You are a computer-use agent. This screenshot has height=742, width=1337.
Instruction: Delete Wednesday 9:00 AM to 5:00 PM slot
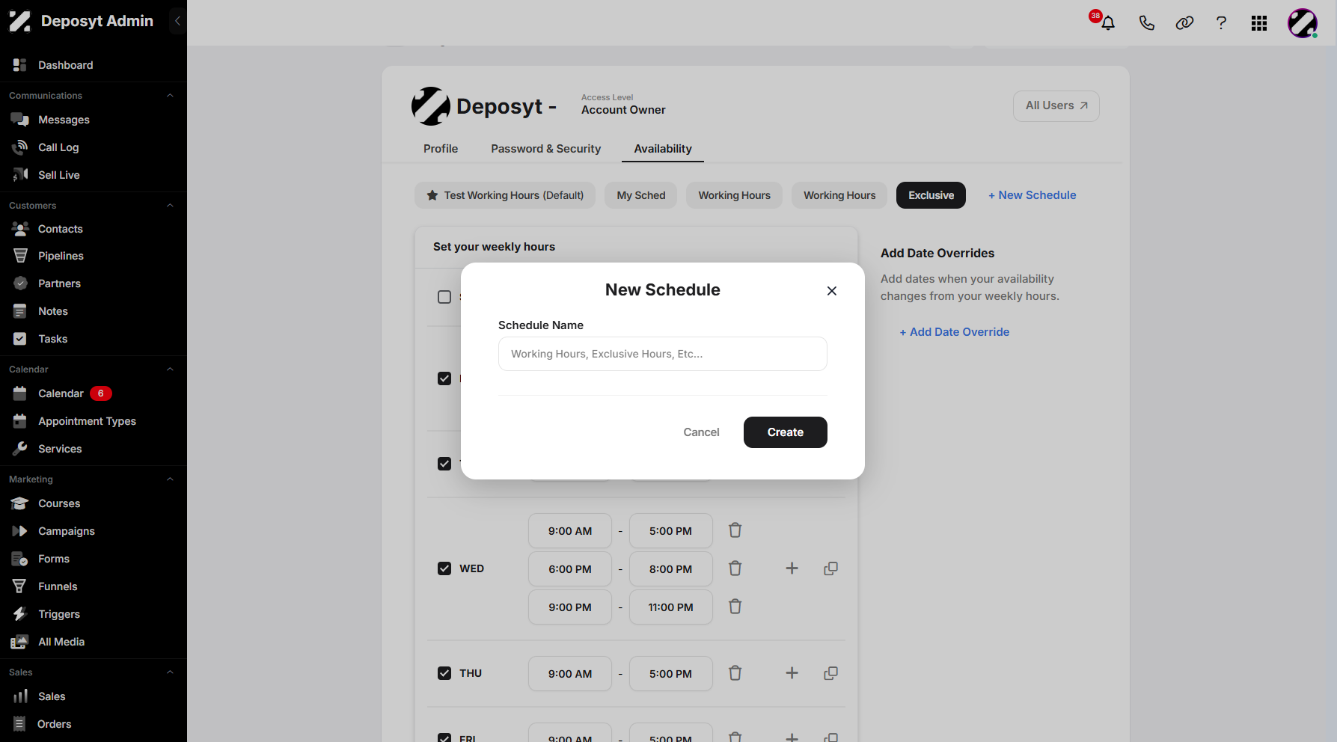tap(735, 530)
